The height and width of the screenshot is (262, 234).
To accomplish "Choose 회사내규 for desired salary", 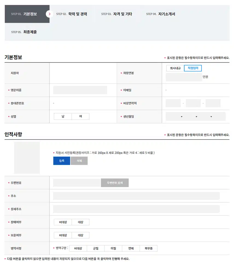I will pos(175,68).
